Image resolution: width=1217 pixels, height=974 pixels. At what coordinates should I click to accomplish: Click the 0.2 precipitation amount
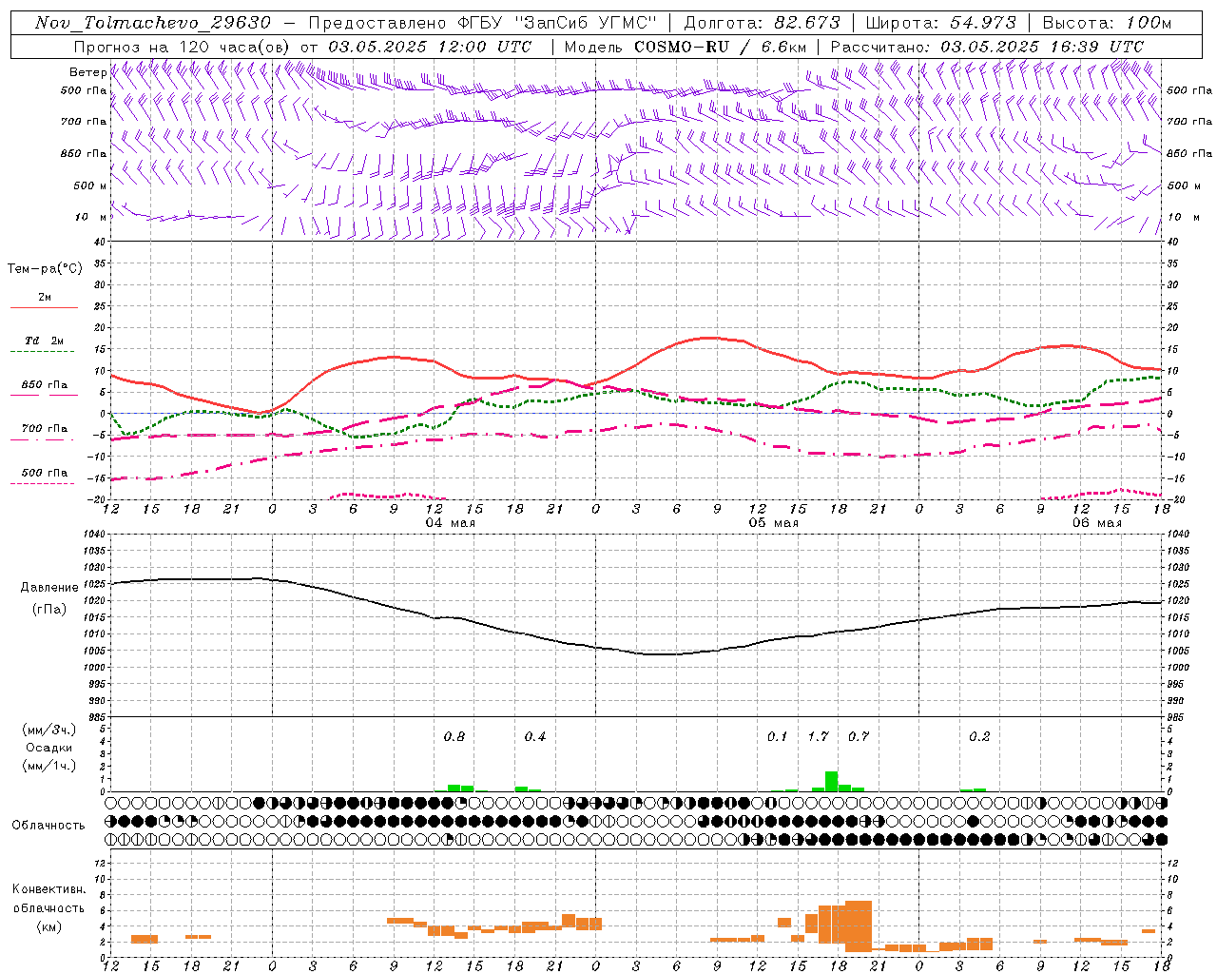tap(979, 737)
